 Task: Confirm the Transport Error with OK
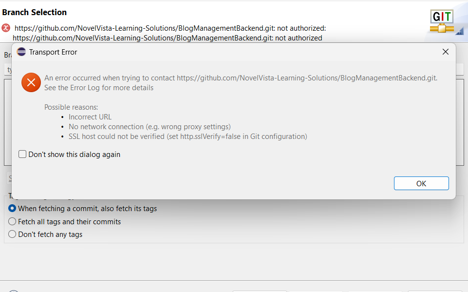pos(421,183)
